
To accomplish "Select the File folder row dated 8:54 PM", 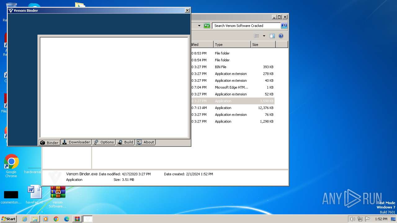I will click(233, 60).
